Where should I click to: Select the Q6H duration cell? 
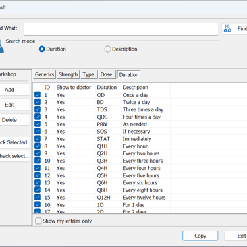pyautogui.click(x=102, y=182)
